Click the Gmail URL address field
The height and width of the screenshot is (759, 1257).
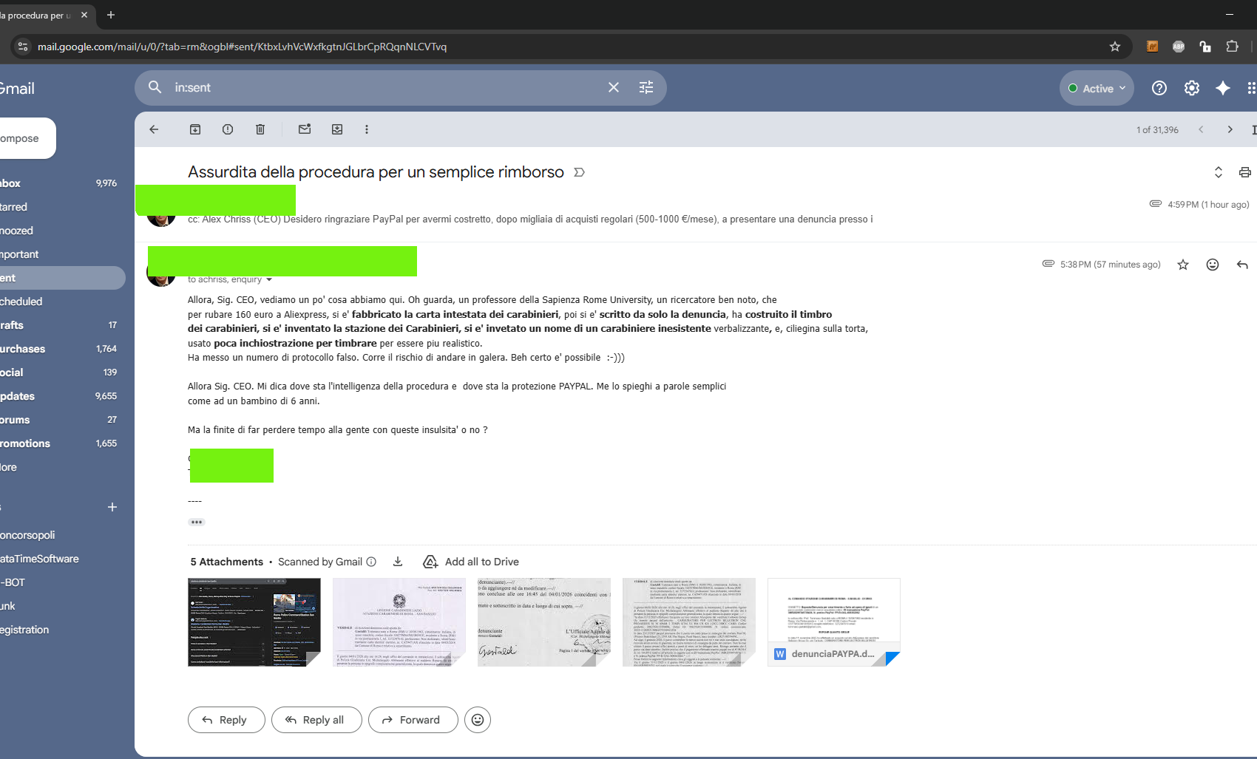569,47
